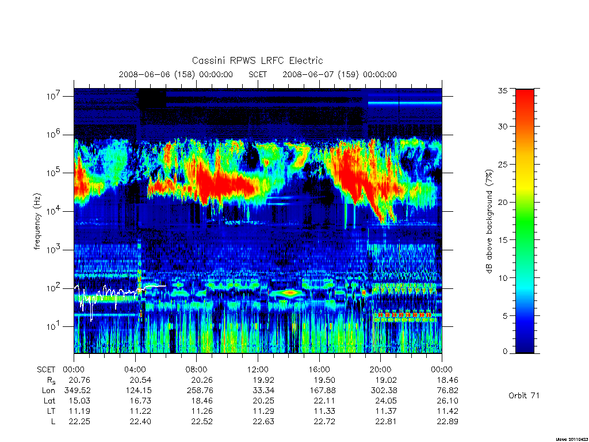Click the frequency (Hz) axis label
The width and height of the screenshot is (589, 442).
37,222
